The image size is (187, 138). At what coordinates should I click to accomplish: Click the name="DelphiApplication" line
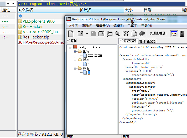click(x=144, y=67)
